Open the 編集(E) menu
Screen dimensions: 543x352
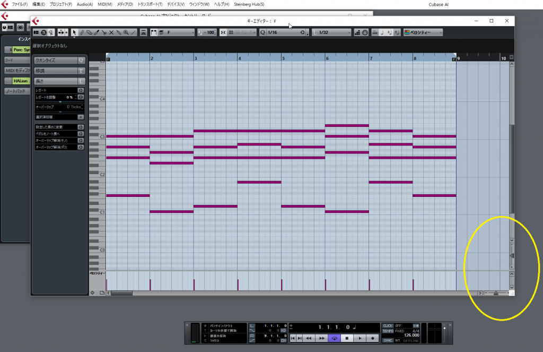click(39, 4)
